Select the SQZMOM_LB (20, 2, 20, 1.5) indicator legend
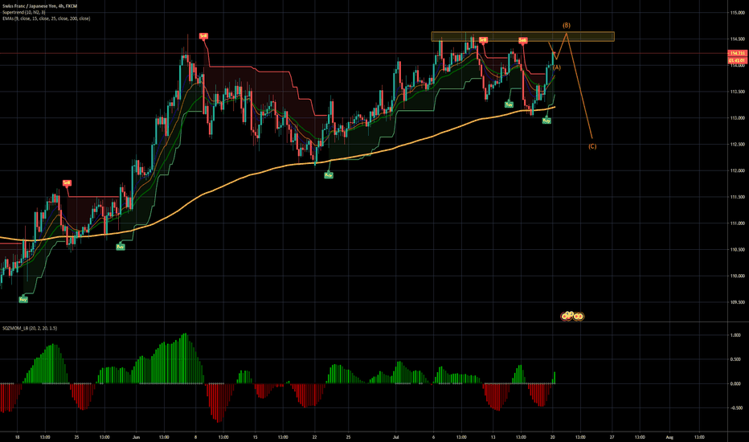Image resolution: width=749 pixels, height=442 pixels. point(30,328)
